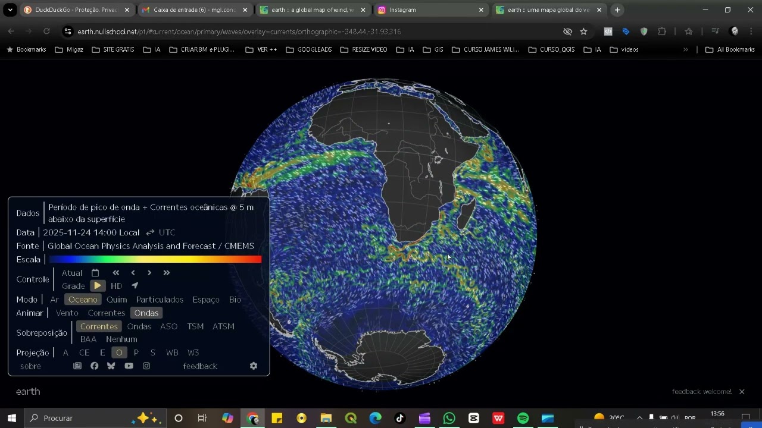Open Spotify from the taskbar
762x428 pixels.
tap(523, 418)
